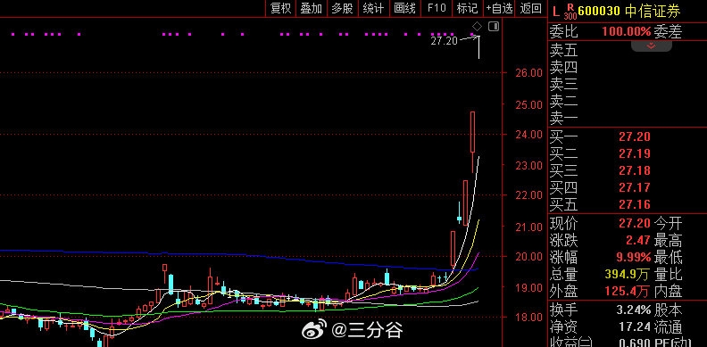This screenshot has width=707, height=347.
Task: Click the 22.00 price axis label
Action: [528, 194]
